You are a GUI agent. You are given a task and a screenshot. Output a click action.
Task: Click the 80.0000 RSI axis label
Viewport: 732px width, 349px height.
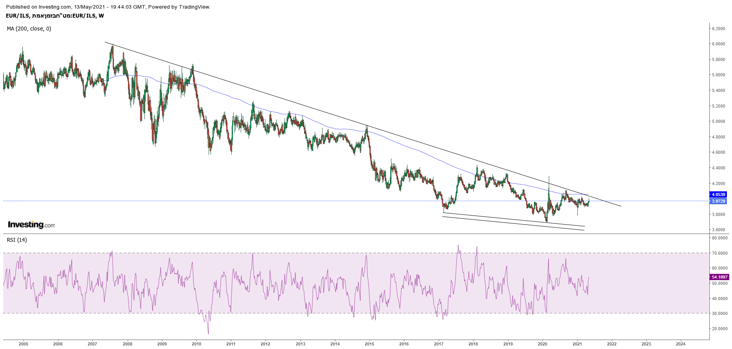[719, 238]
